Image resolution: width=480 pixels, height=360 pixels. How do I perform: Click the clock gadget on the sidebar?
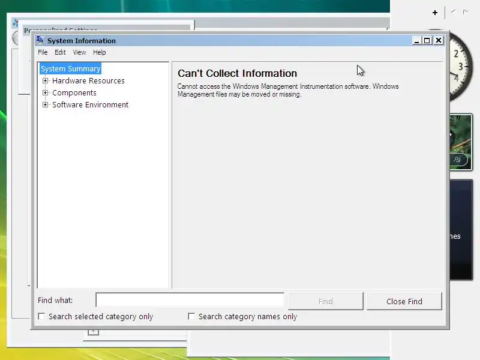click(x=461, y=66)
